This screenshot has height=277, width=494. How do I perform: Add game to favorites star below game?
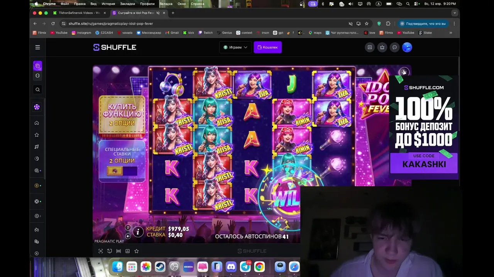tap(136, 251)
